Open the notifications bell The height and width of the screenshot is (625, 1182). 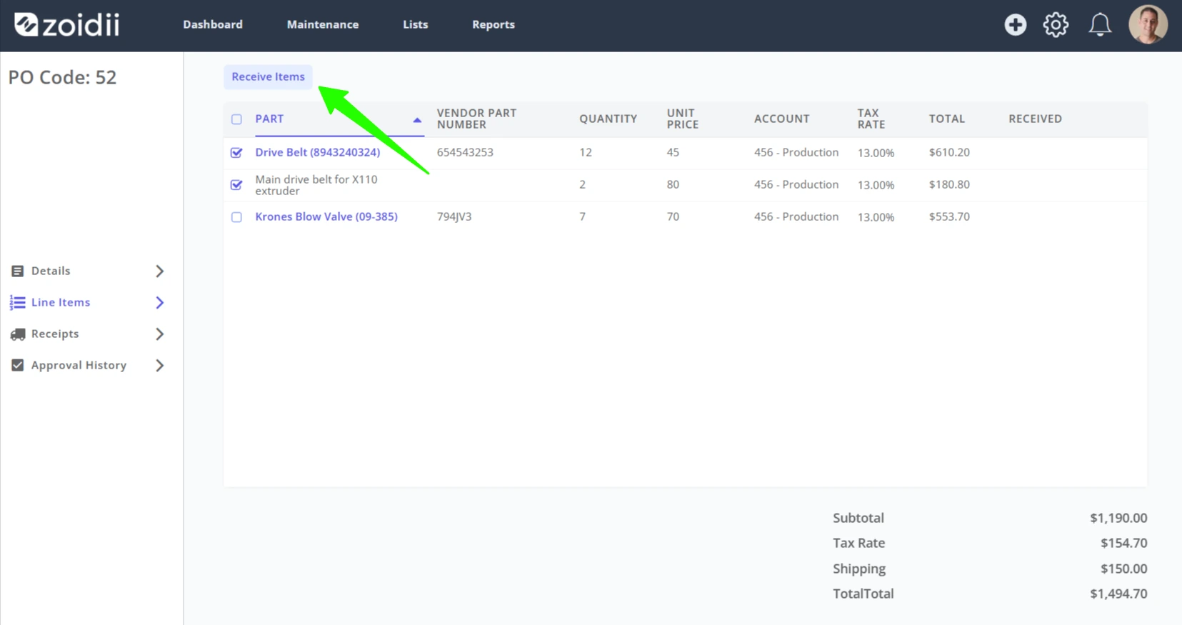(x=1100, y=25)
